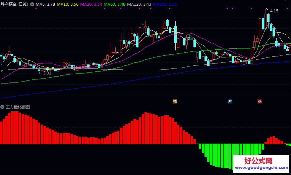Select the MA60: 3.48 label
Viewport: 291px width, 175px height.
click(x=115, y=4)
